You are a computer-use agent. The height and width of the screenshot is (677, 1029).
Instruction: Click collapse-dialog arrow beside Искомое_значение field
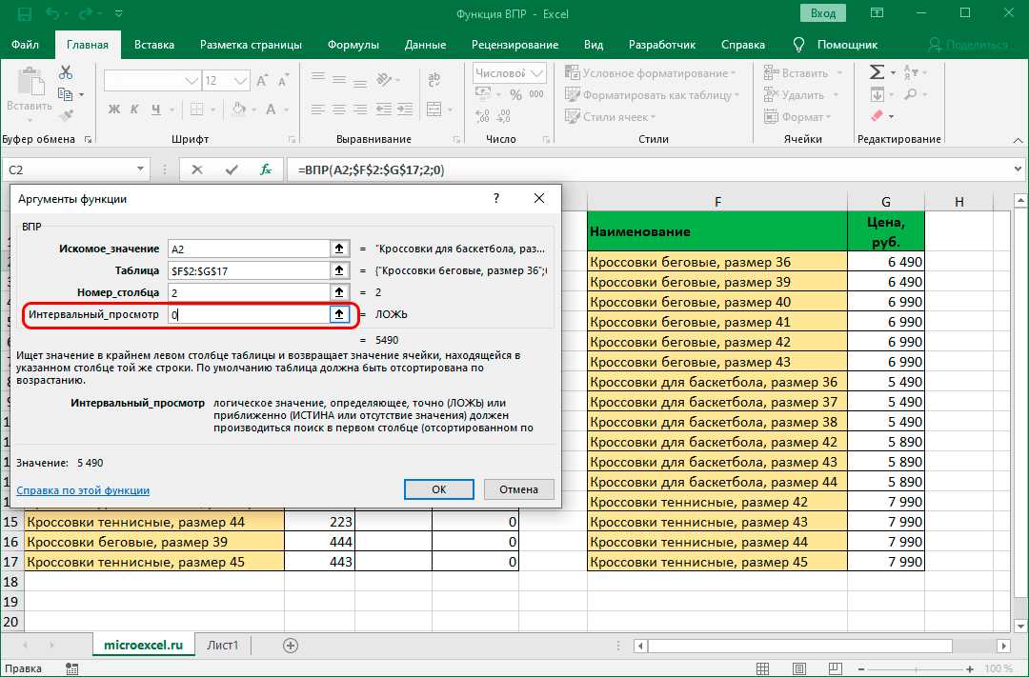[338, 249]
